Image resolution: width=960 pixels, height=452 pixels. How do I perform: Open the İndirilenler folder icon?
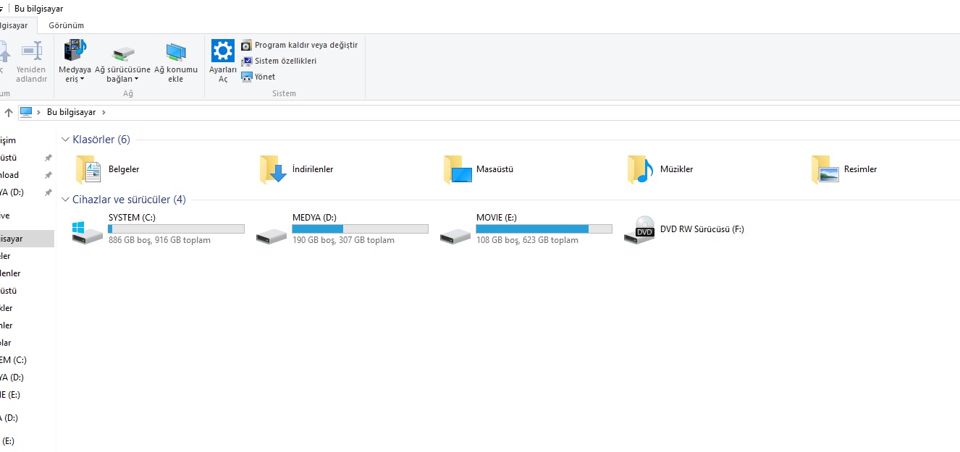[274, 169]
